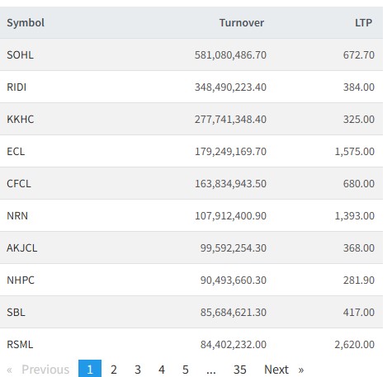Click the Next page link

(x=284, y=370)
